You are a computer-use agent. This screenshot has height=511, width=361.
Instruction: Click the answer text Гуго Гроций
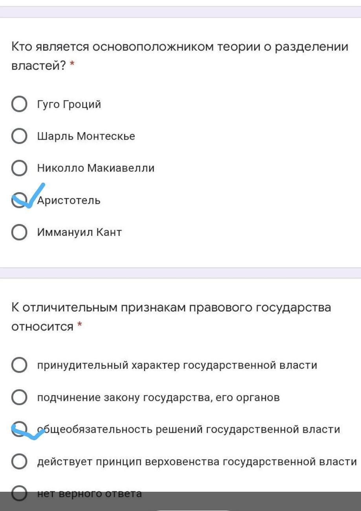point(69,105)
